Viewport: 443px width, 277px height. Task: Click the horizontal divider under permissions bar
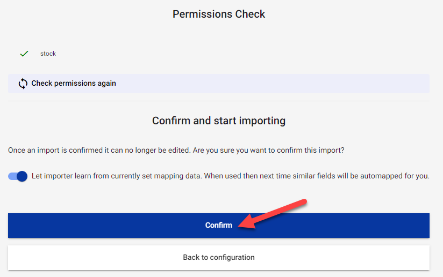[x=219, y=101]
